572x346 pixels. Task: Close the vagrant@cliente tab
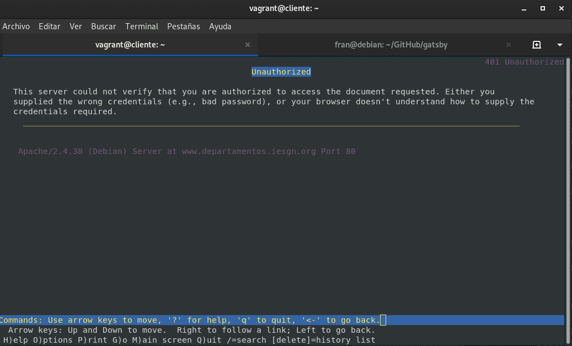[x=248, y=45]
